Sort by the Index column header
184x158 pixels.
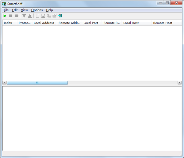(10, 23)
